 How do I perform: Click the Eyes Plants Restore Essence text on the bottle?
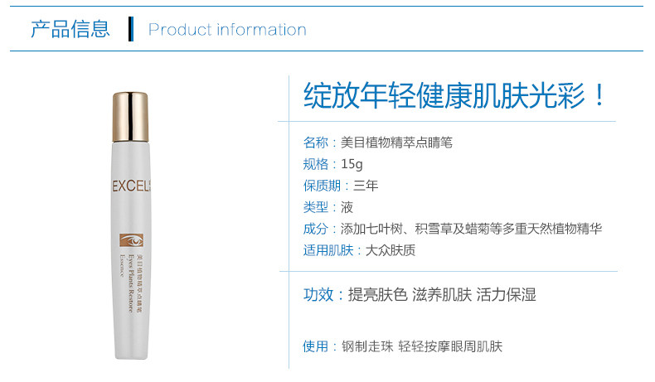[127, 282]
